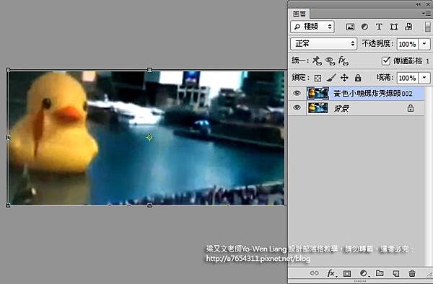This screenshot has width=433, height=284.
Task: Add a layer style fx button
Action: click(x=331, y=273)
